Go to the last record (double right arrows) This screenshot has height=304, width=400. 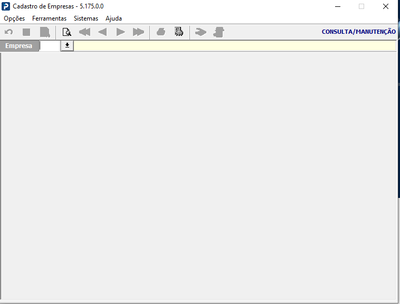point(138,32)
